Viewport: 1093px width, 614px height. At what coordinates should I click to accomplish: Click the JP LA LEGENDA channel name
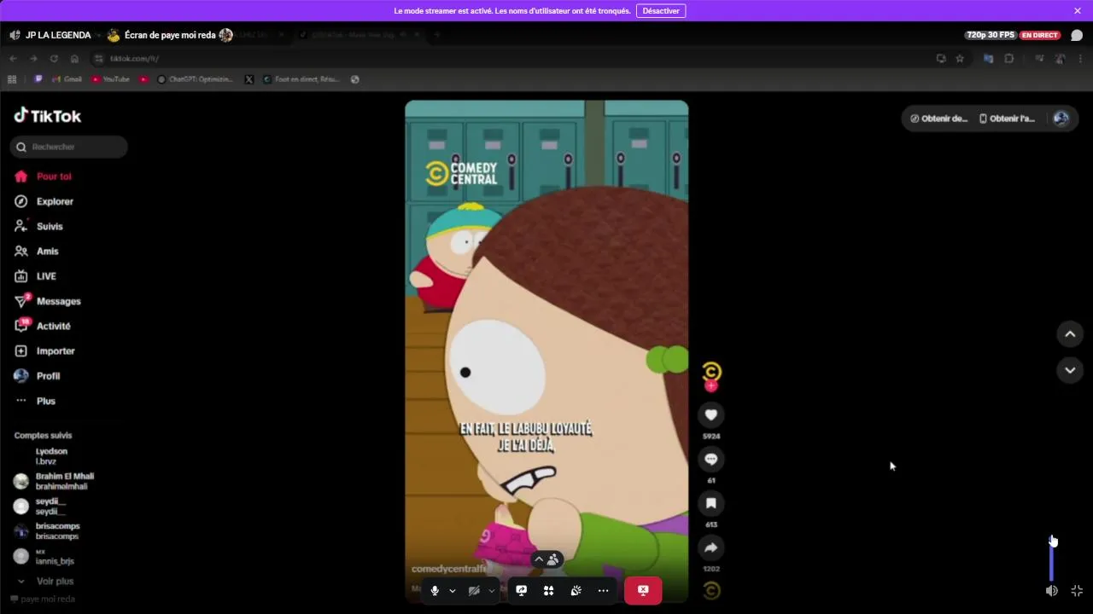click(x=58, y=35)
